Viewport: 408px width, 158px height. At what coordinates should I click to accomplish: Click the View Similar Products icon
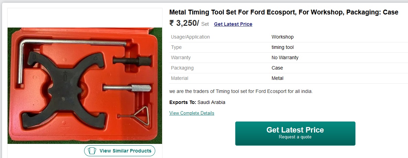coord(92,151)
